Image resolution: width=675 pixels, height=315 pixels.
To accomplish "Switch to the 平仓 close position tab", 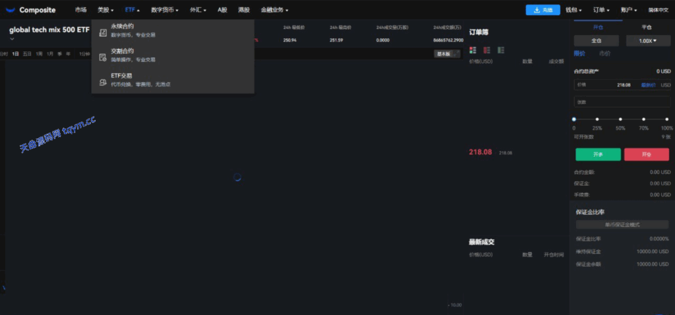I will pos(647,27).
